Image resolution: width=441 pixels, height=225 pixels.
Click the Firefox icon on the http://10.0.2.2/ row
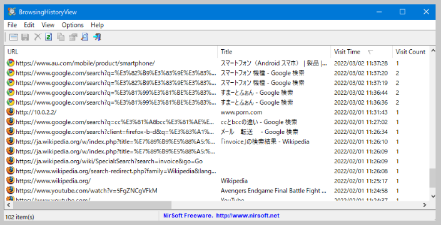click(x=11, y=112)
